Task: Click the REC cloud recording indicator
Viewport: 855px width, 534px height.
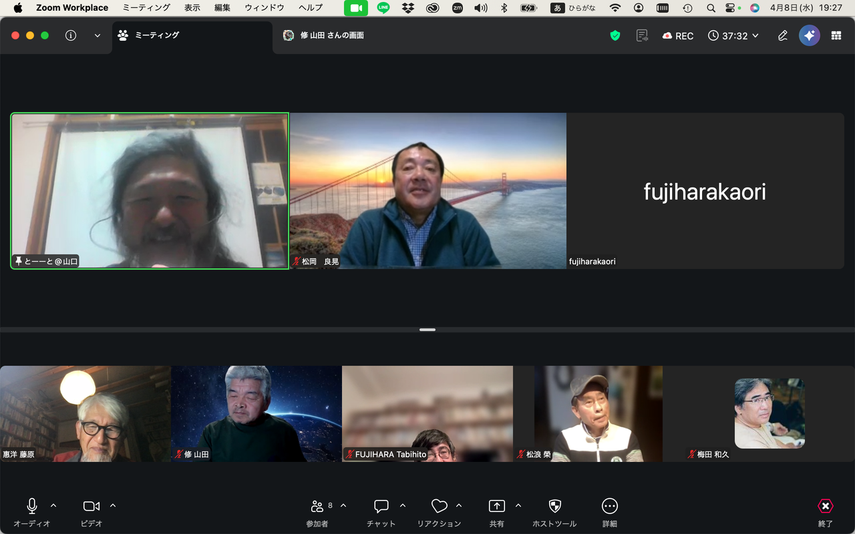Action: coord(678,36)
